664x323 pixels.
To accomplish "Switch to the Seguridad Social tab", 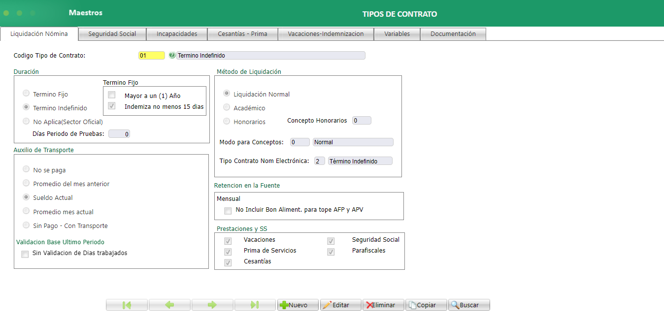I will tap(112, 33).
